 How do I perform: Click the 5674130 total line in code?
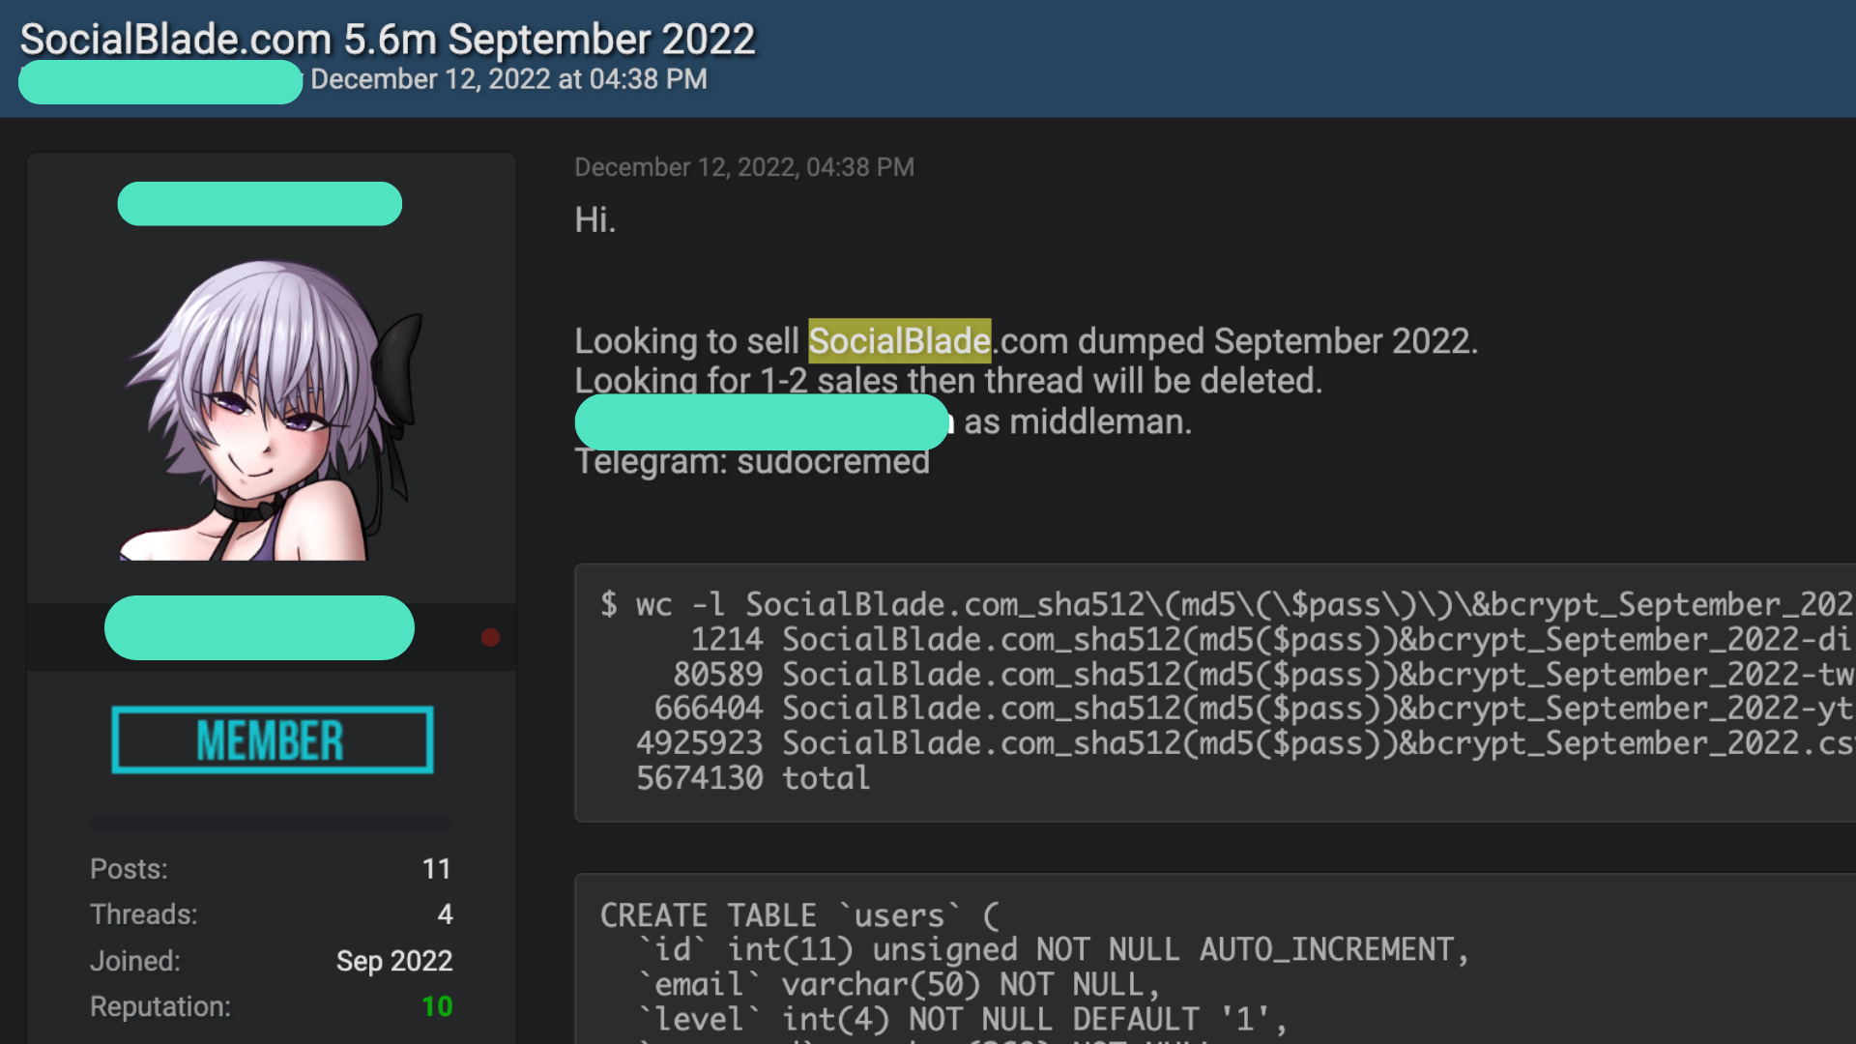[752, 778]
